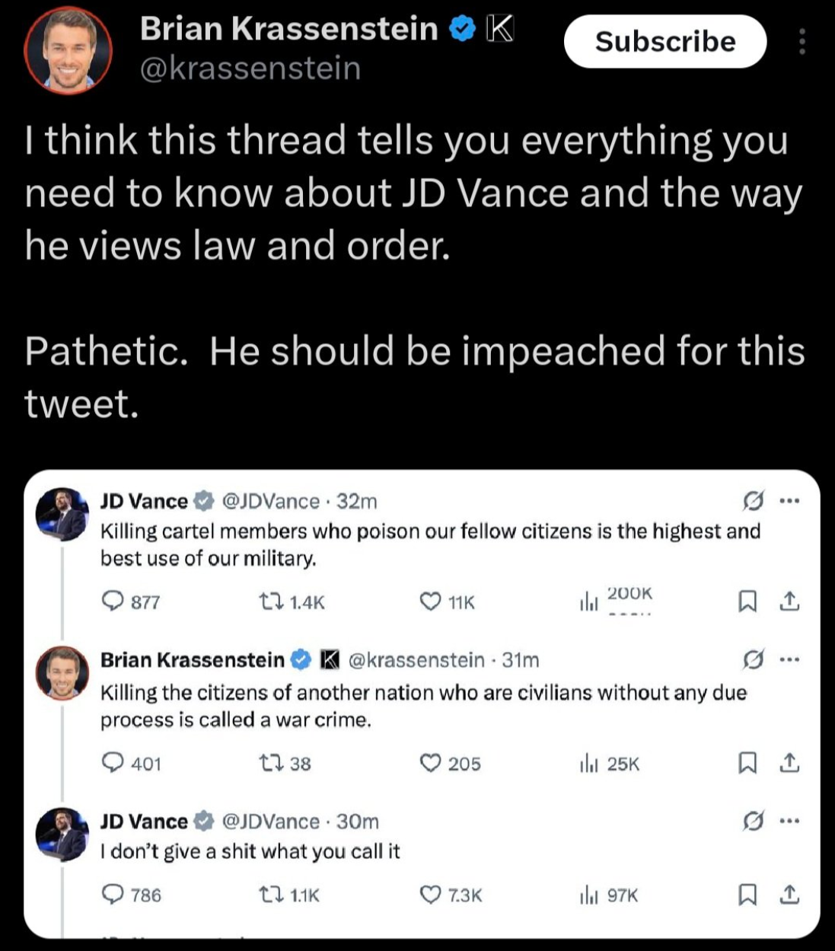
Task: Open the three-dot menu beside Subscribe
Action: tap(802, 42)
